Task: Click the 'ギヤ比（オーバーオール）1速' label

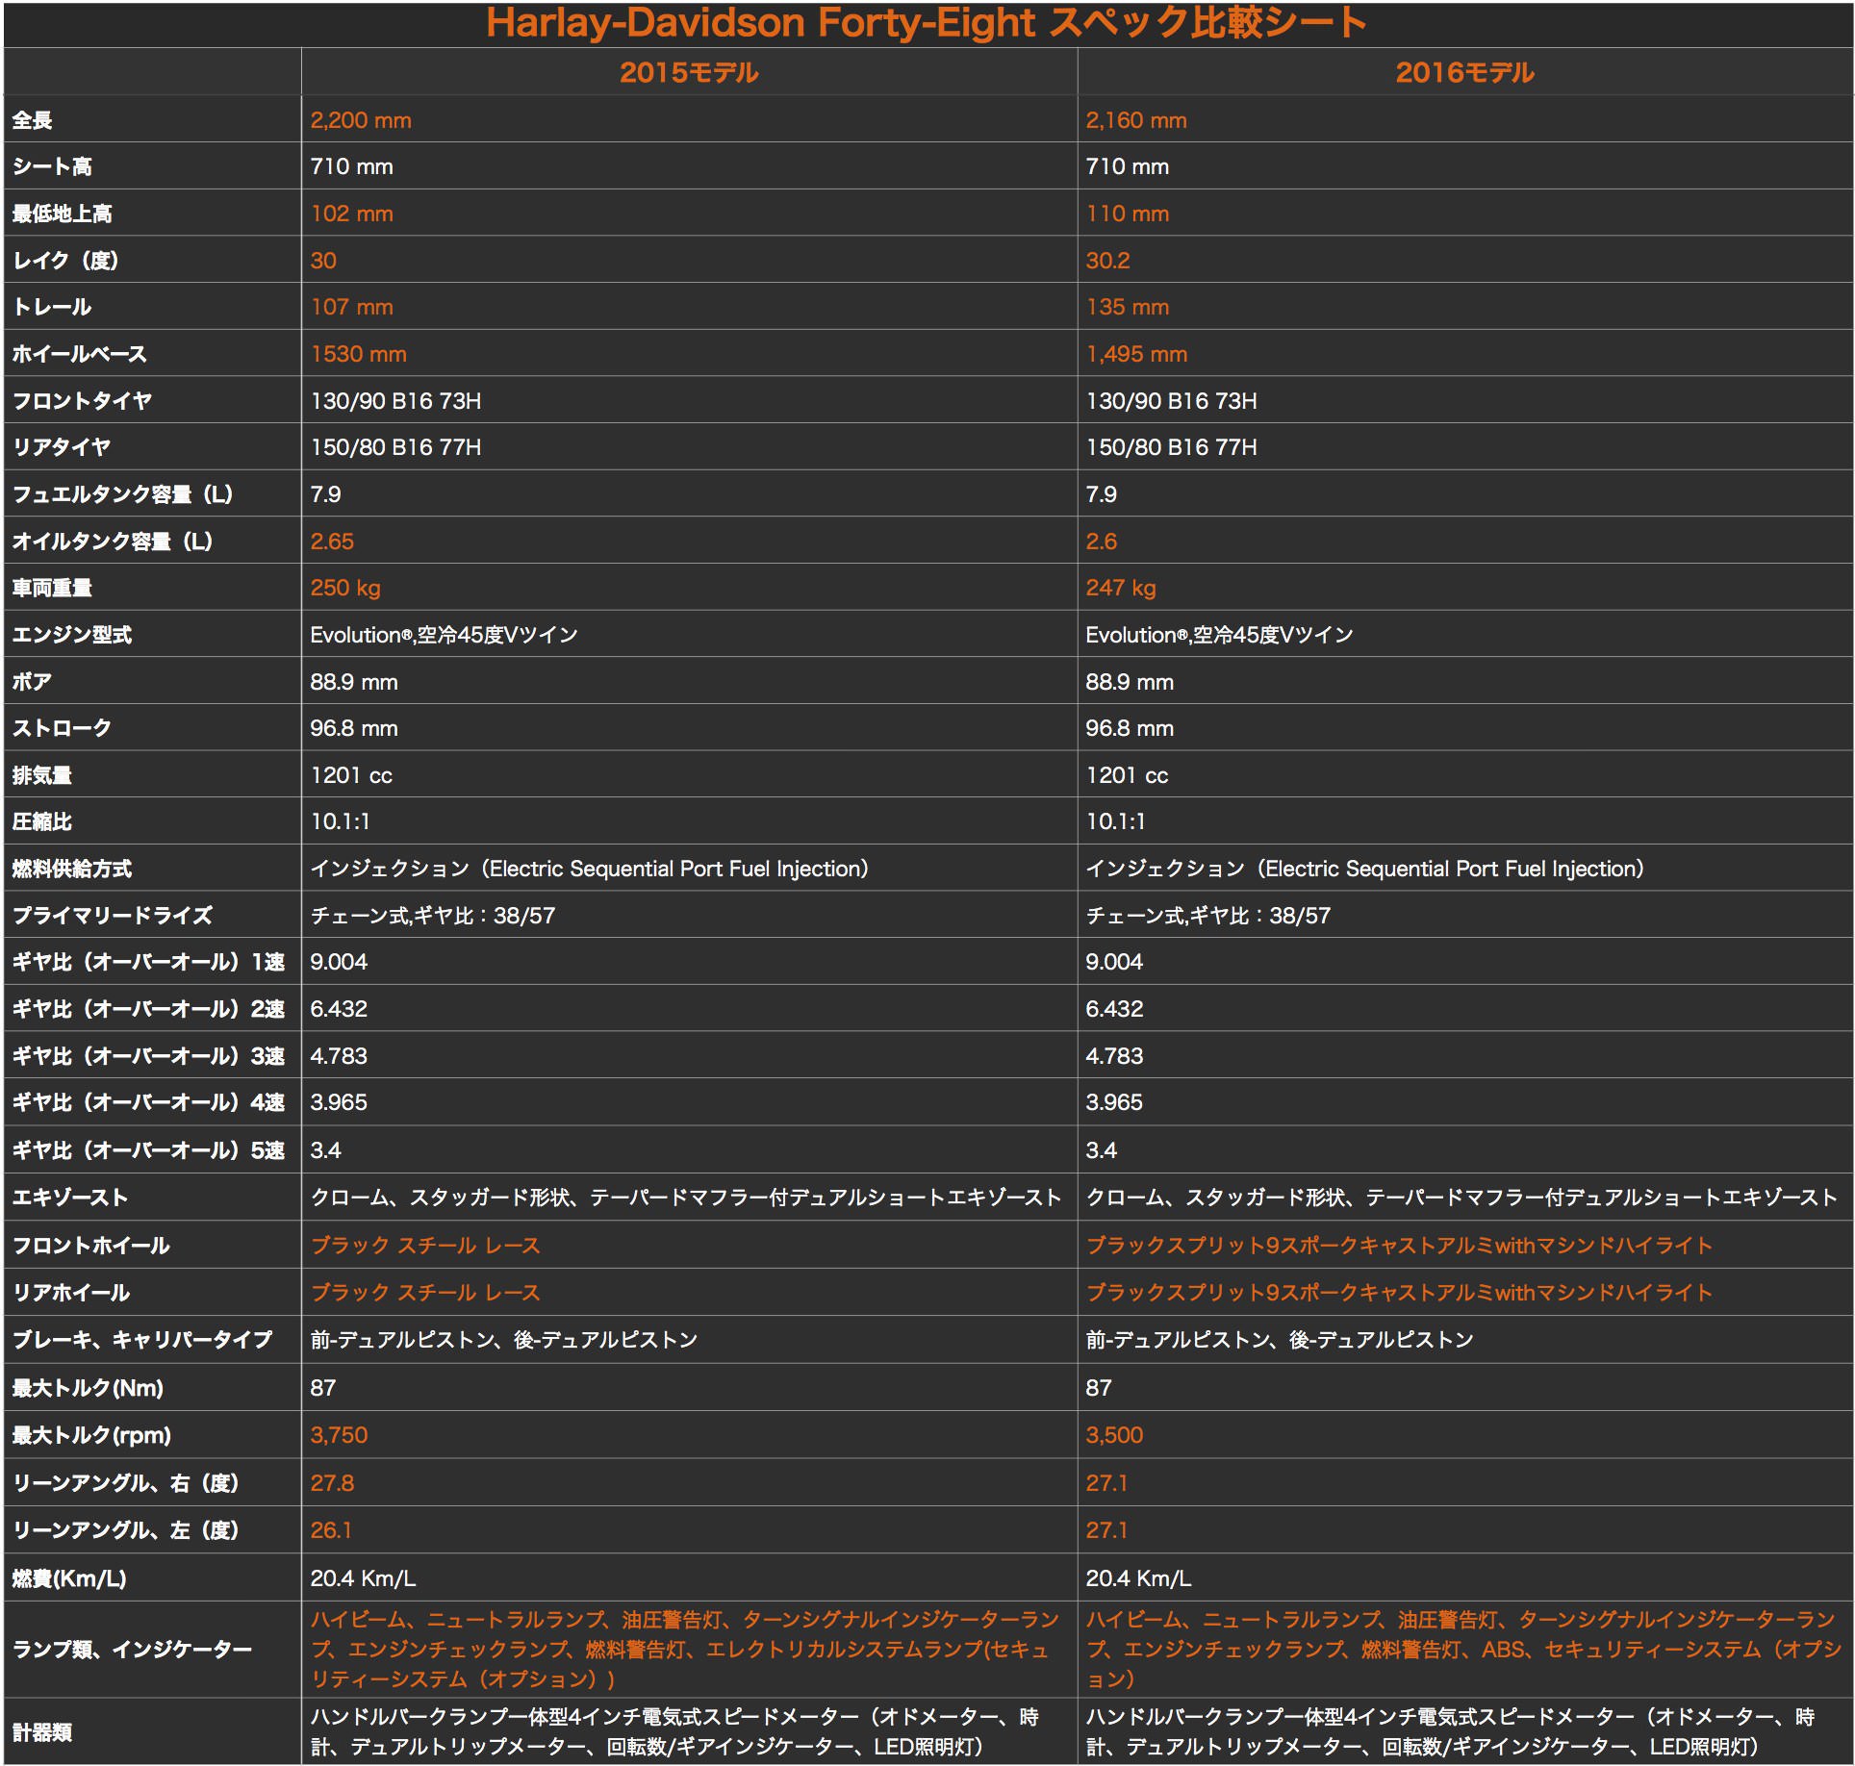Action: tap(148, 962)
